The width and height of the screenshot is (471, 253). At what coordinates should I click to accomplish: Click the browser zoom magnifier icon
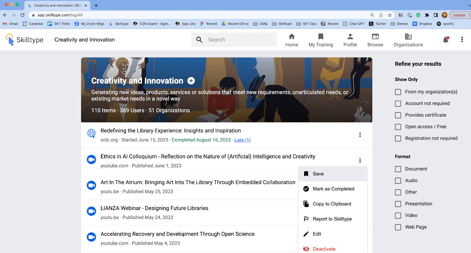click(x=372, y=15)
